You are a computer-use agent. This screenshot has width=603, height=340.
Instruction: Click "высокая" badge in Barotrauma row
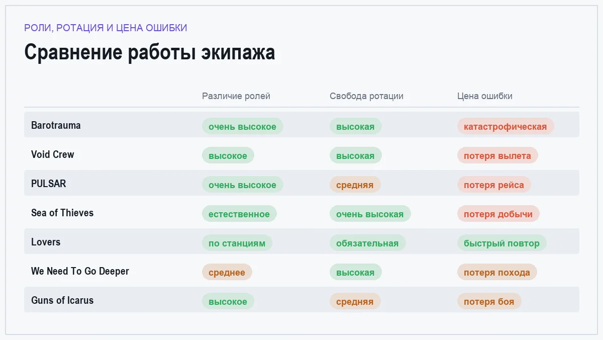tap(356, 126)
